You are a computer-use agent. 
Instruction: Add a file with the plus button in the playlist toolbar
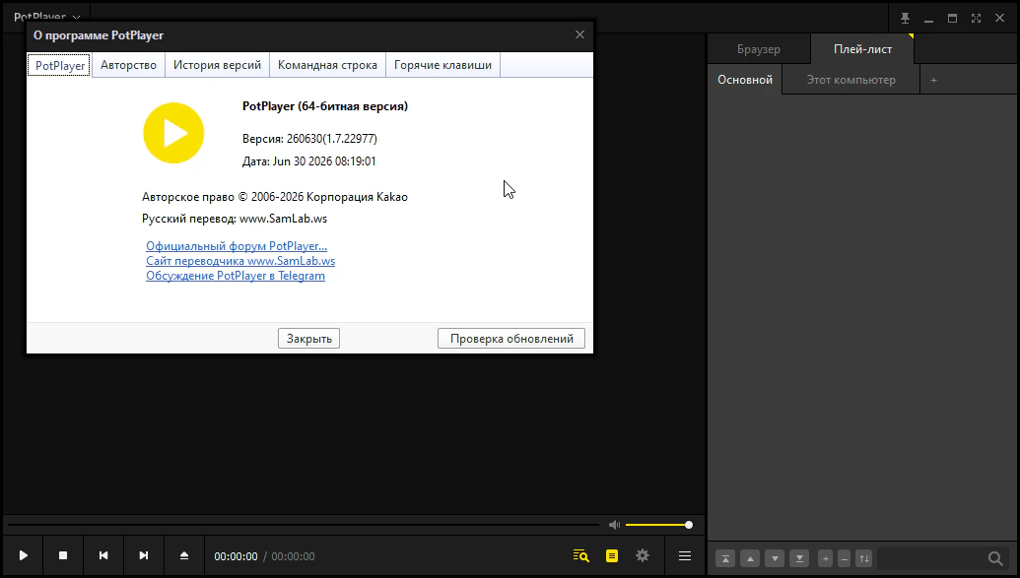tap(826, 558)
